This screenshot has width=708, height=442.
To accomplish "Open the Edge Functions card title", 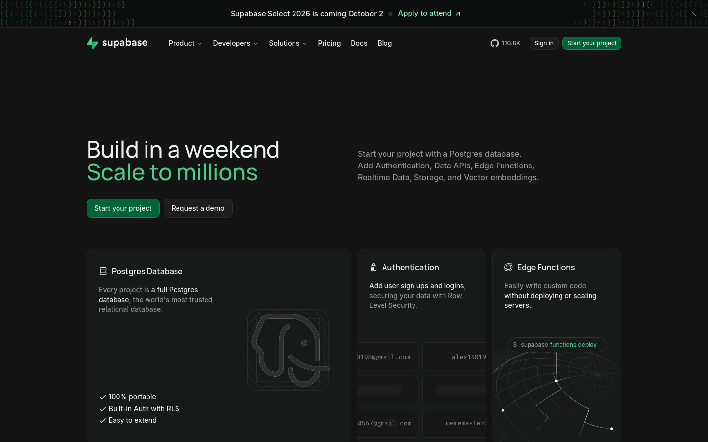I will [546, 267].
